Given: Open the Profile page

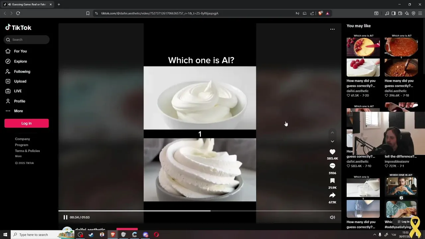Looking at the screenshot, I should tap(19, 101).
